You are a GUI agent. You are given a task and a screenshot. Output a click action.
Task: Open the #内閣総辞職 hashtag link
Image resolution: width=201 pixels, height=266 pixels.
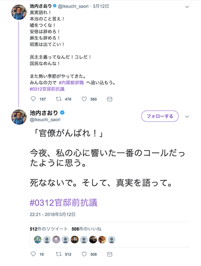click(71, 83)
